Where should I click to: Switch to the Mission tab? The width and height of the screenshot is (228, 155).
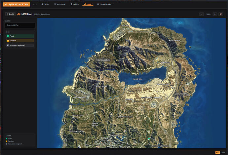click(x=59, y=4)
